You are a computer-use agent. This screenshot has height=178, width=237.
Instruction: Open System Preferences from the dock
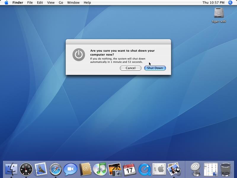(159, 169)
